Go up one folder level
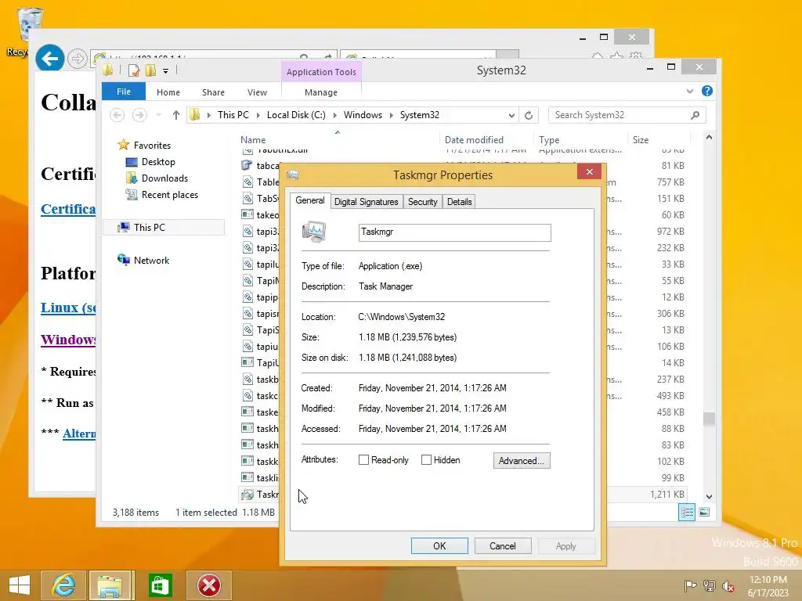This screenshot has width=802, height=601. (x=176, y=115)
